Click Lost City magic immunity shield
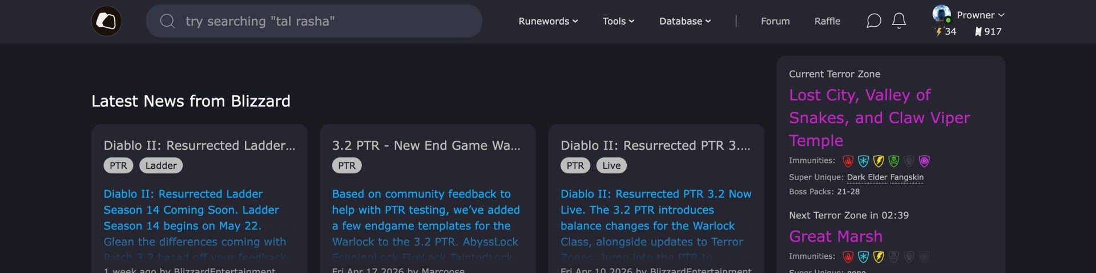The width and height of the screenshot is (1096, 273). tap(924, 161)
